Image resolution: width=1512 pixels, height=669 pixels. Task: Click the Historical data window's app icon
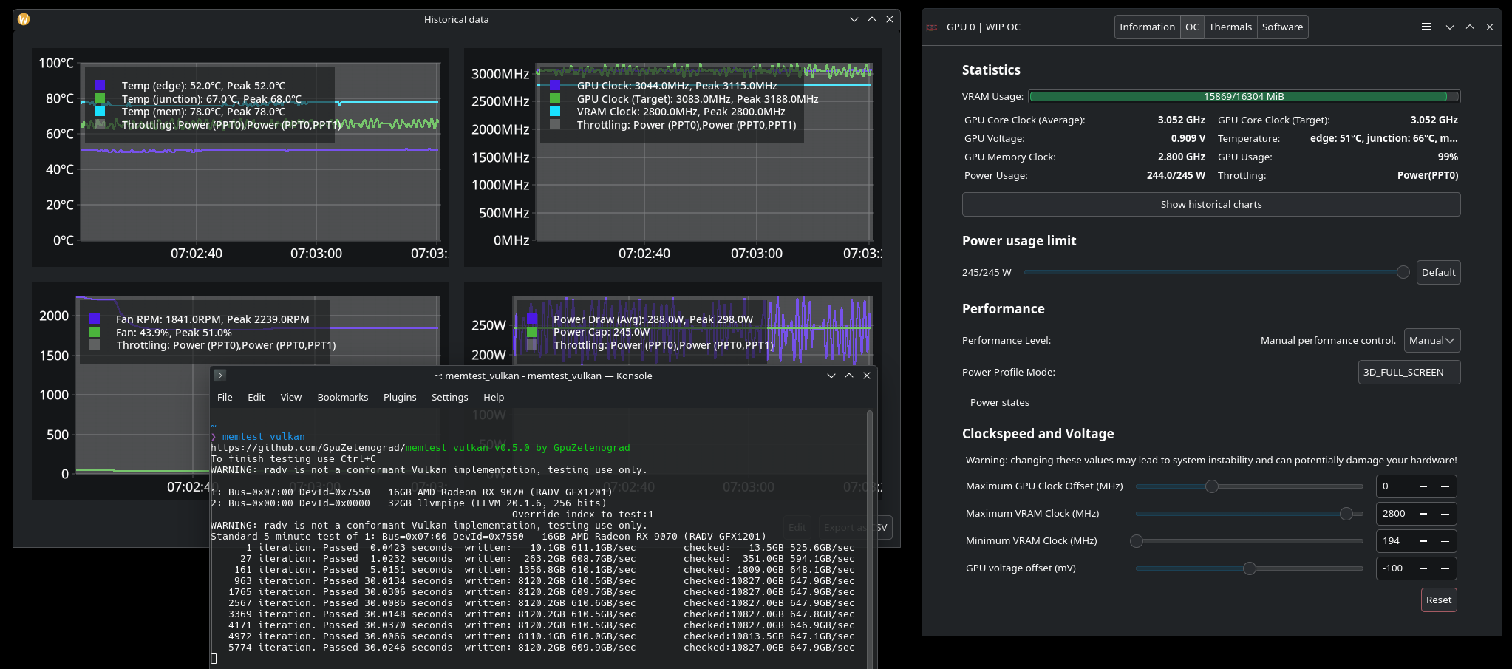pos(24,19)
